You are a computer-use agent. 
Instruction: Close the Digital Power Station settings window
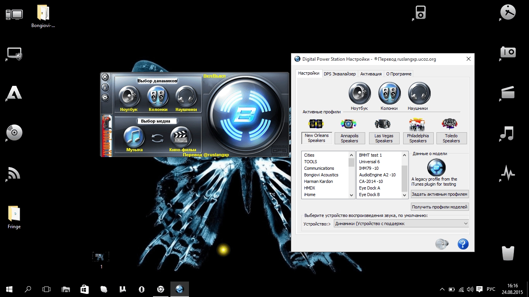click(x=468, y=59)
